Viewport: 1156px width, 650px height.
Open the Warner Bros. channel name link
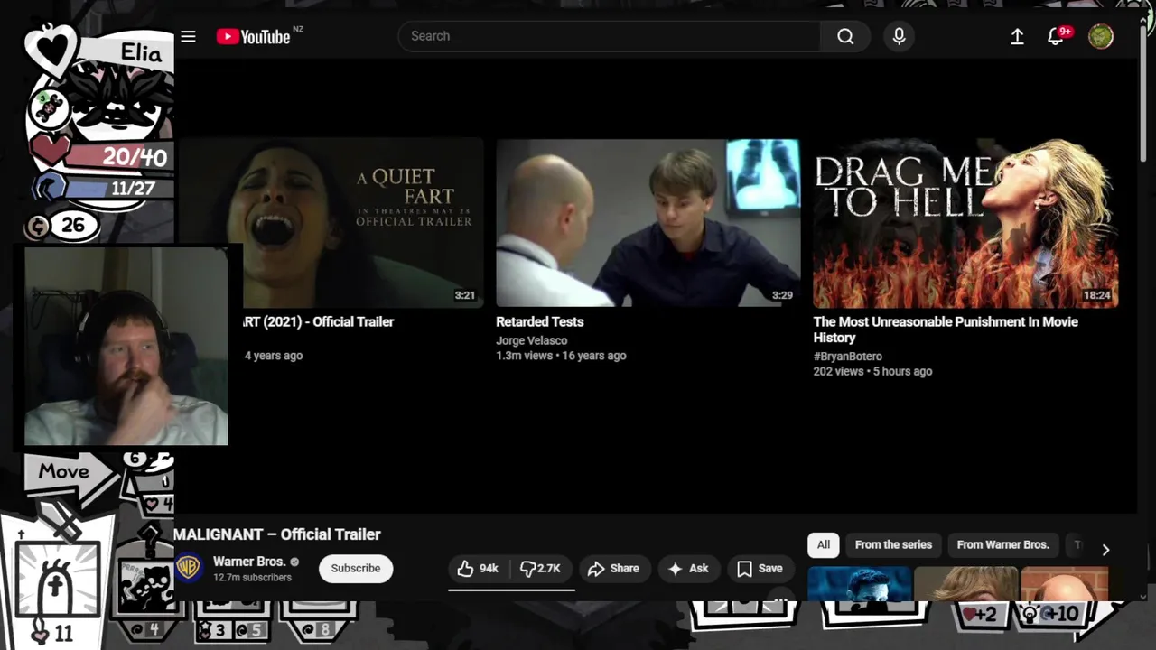tap(249, 562)
